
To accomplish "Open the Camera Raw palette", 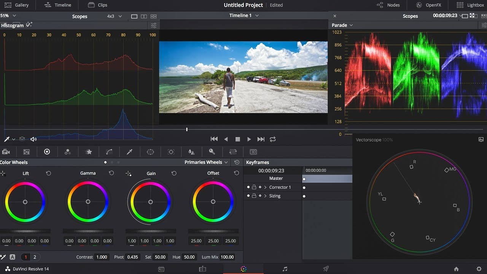I will [x=6, y=151].
